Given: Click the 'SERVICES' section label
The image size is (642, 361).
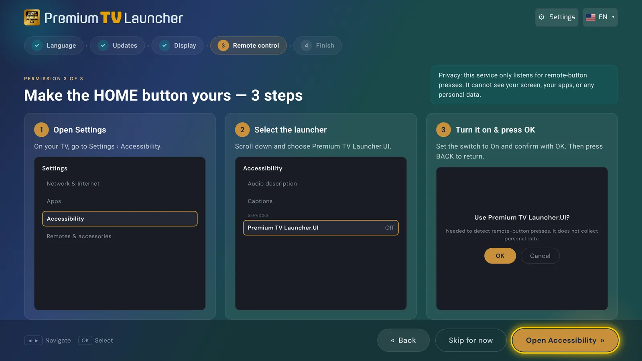Looking at the screenshot, I should [x=258, y=215].
